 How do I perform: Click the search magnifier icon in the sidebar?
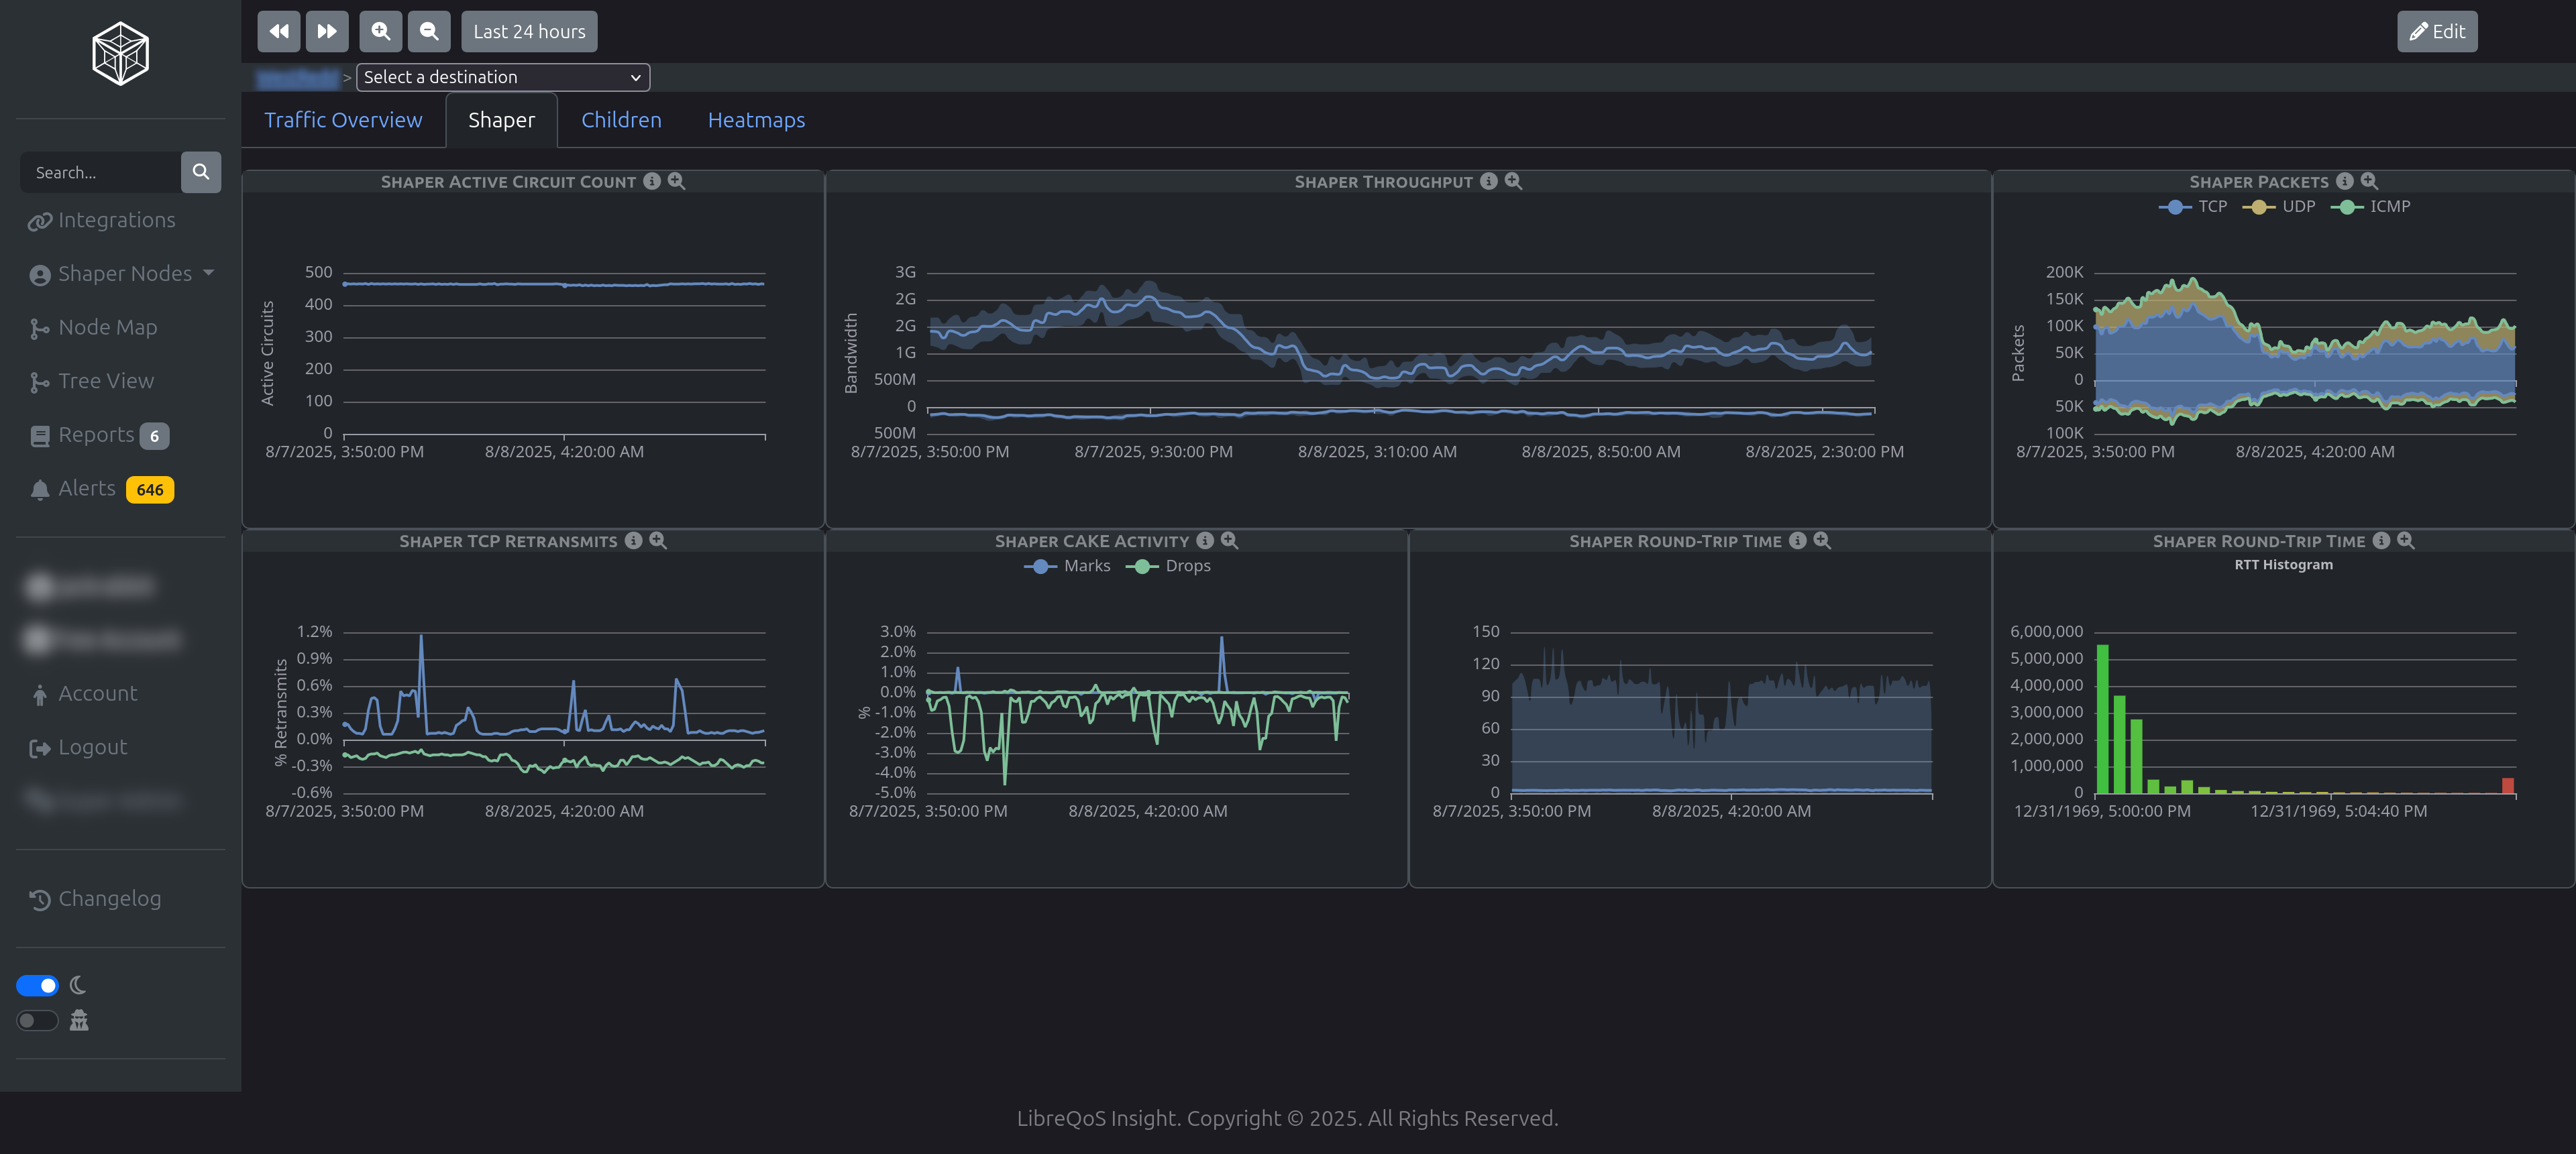(200, 172)
